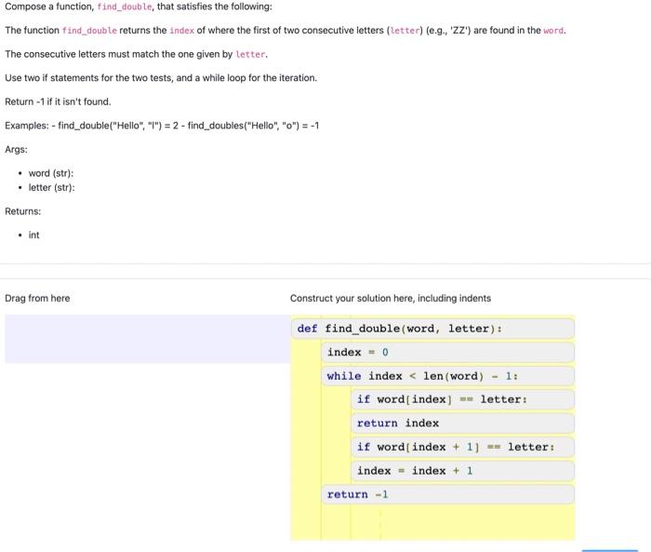This screenshot has height=552, width=651.
Task: Click the 'letter (str):' bullet item
Action: [x=51, y=187]
